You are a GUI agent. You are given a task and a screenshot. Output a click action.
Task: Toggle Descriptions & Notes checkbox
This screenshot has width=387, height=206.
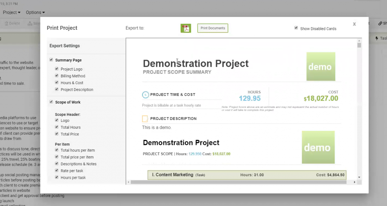[57, 164]
